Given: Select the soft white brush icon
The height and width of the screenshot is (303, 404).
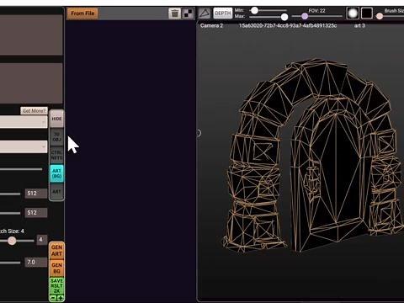Looking at the screenshot, I should click(x=353, y=13).
